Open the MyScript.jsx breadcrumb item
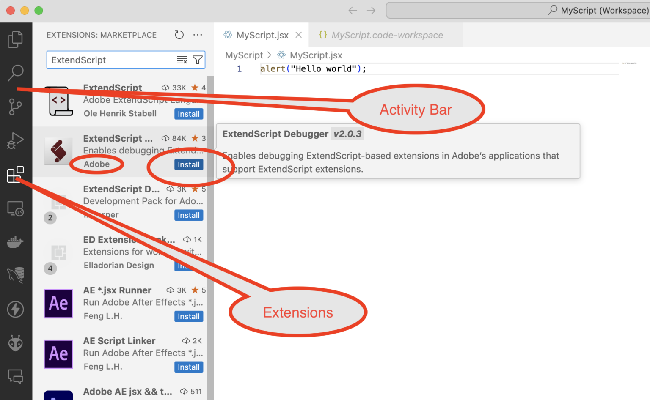Viewport: 650px width, 400px height. point(316,55)
